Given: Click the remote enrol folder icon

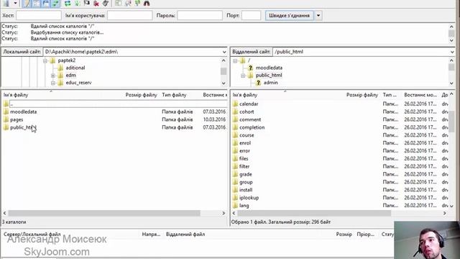Looking at the screenshot, I should point(235,143).
